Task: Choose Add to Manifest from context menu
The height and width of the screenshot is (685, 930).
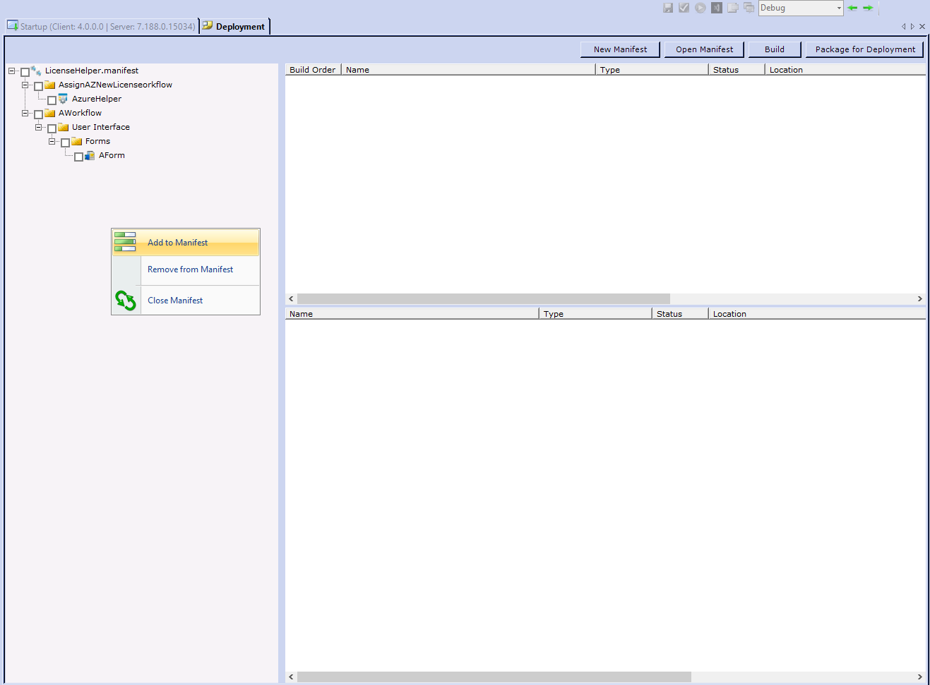Action: click(x=177, y=243)
